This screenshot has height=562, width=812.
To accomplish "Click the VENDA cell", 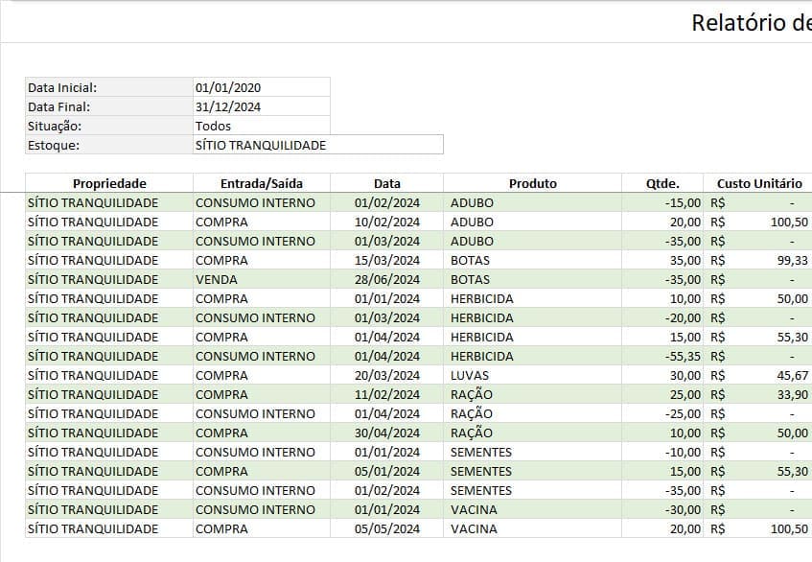I will click(x=262, y=279).
